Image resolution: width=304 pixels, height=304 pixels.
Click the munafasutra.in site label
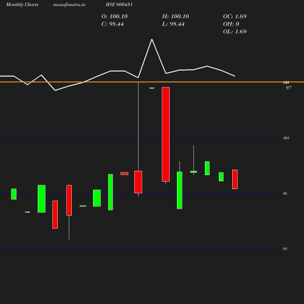[69, 4]
